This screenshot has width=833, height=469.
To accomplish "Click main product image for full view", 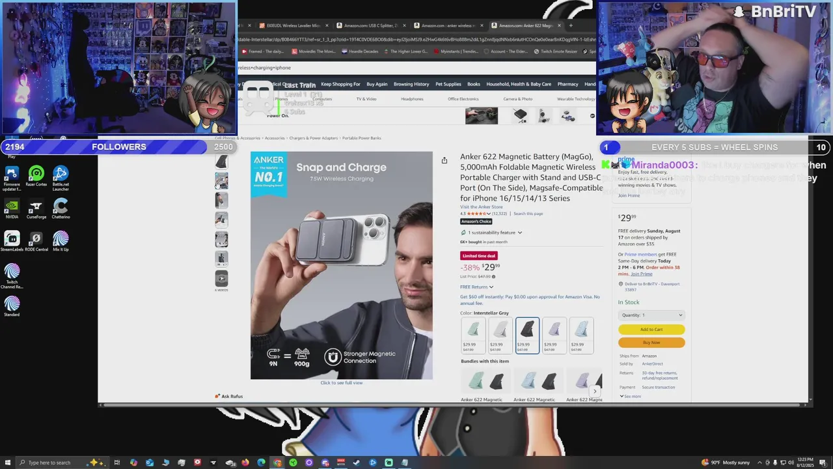I will (342, 265).
